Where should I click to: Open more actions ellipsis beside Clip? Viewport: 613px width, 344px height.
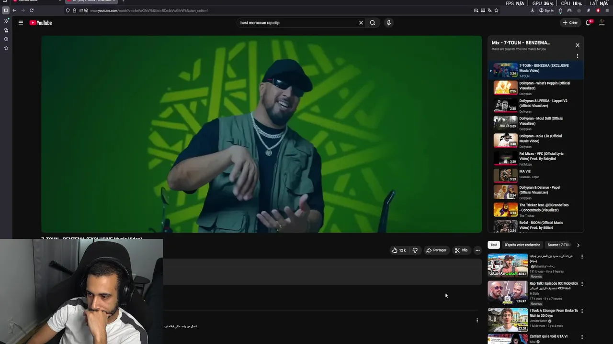coord(477,250)
